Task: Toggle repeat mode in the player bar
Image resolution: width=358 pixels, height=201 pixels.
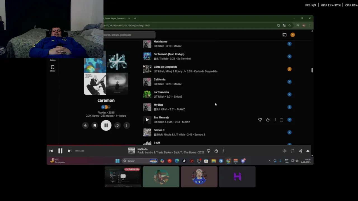Action: 292,151
